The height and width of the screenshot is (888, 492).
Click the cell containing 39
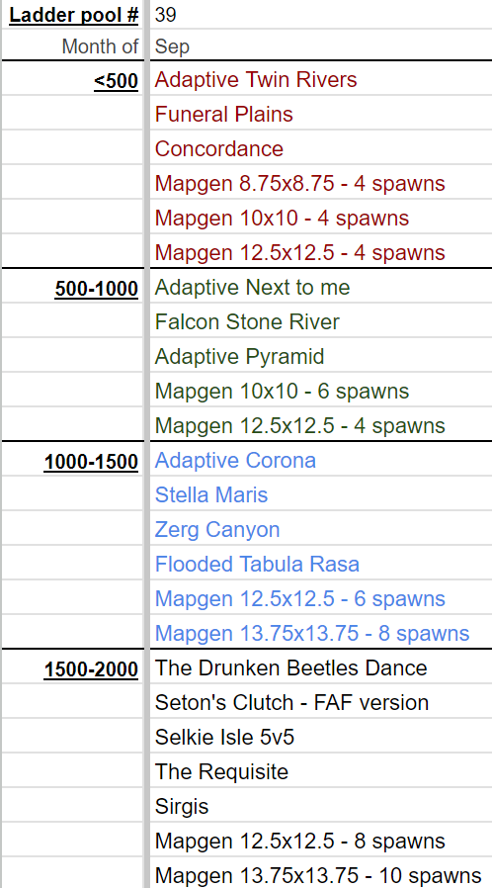[x=321, y=15]
